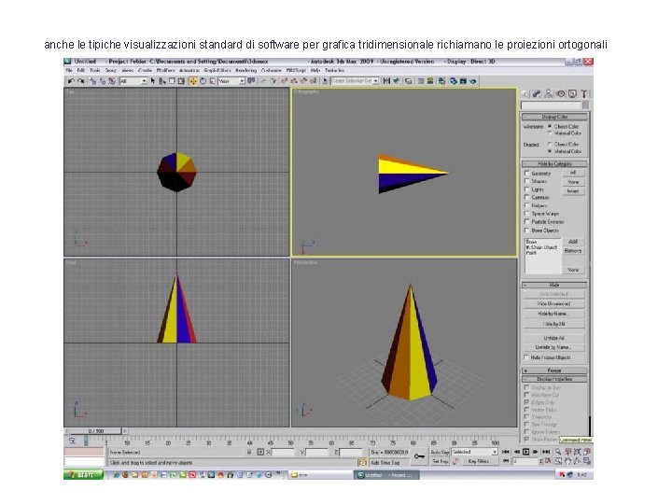Viewport: 672px width, 504px height.
Task: Click the Undo arrow in main toolbar
Action: click(x=69, y=81)
